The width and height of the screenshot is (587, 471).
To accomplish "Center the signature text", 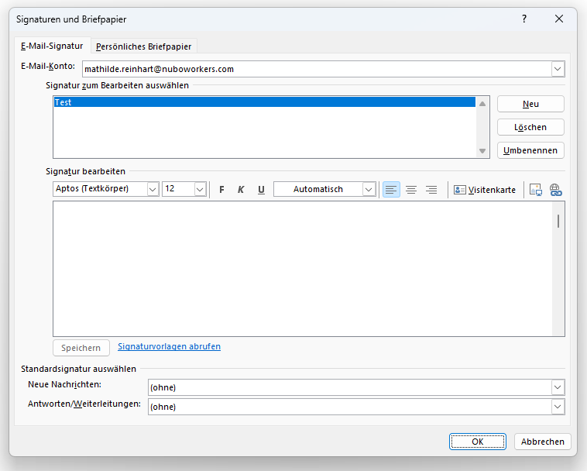I will (x=411, y=190).
